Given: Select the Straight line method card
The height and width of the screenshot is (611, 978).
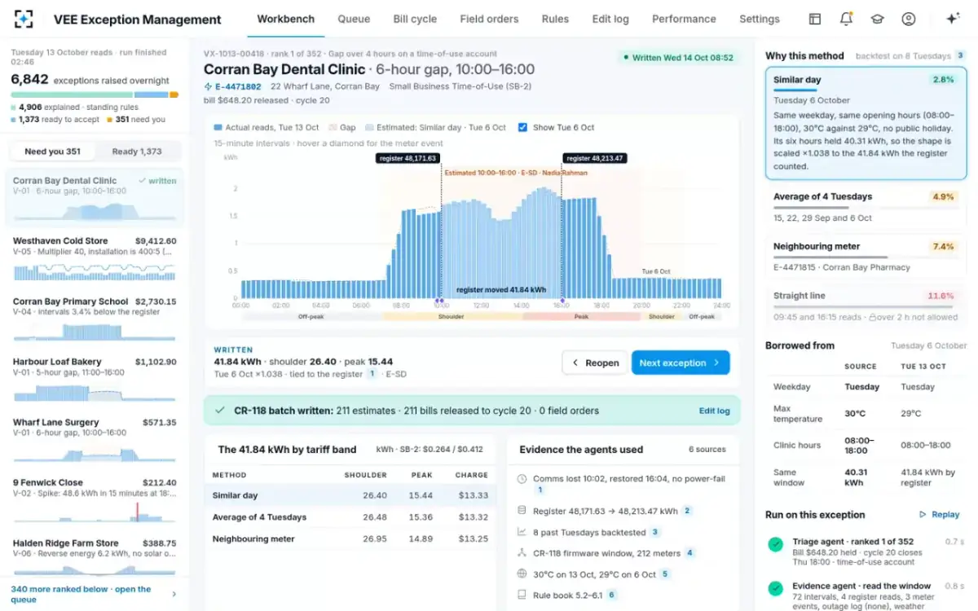Looking at the screenshot, I should coord(866,306).
